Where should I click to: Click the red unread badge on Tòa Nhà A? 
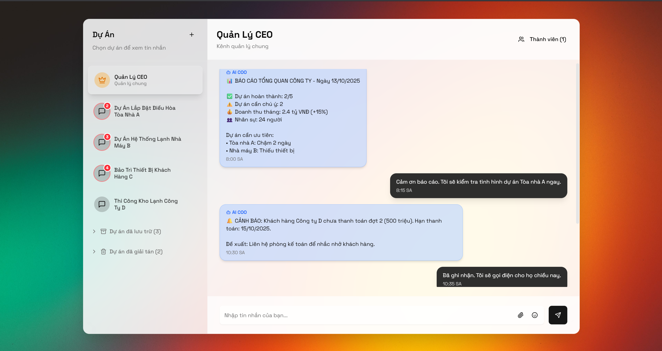click(108, 105)
